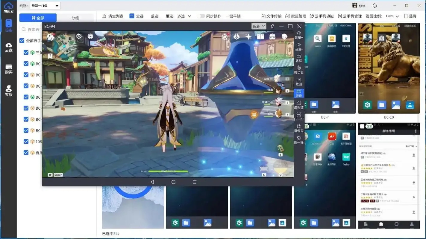Select the BC-10 lion phone thumbnail

pyautogui.click(x=389, y=68)
